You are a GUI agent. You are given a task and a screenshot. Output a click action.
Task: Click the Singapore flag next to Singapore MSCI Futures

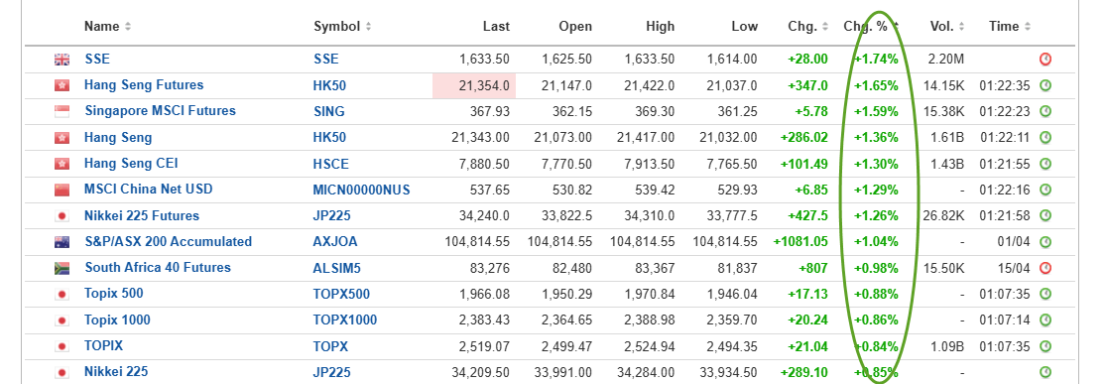pyautogui.click(x=62, y=111)
